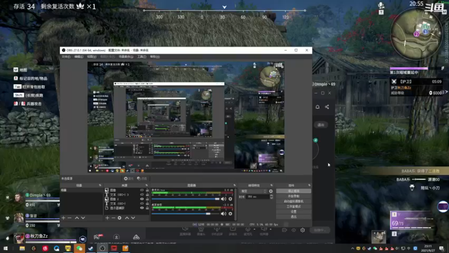Click 开始录制 to start recording
Viewport: 449px width, 253px height.
pyautogui.click(x=294, y=196)
